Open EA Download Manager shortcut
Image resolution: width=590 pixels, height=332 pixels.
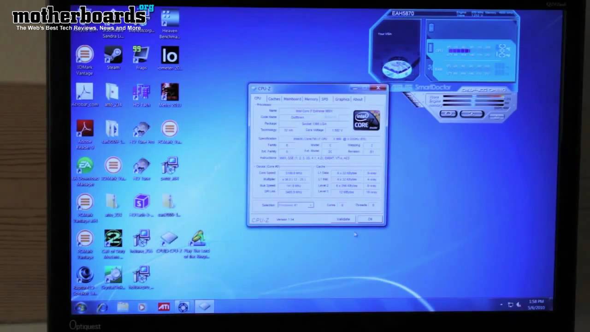click(x=85, y=172)
